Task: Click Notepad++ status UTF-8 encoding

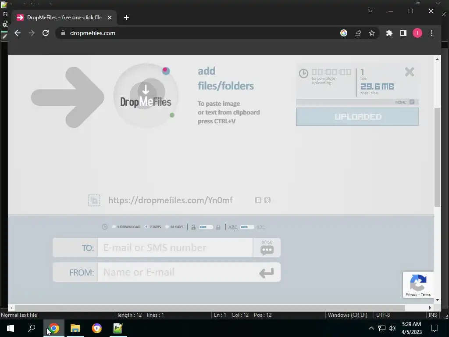Action: (383, 315)
